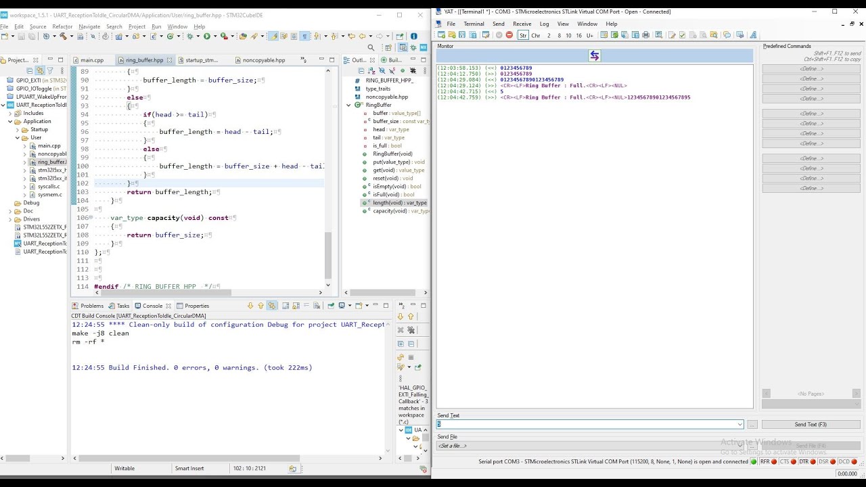Click Project Explorer horizontal scrollbar
Image resolution: width=866 pixels, height=487 pixels.
[17, 458]
